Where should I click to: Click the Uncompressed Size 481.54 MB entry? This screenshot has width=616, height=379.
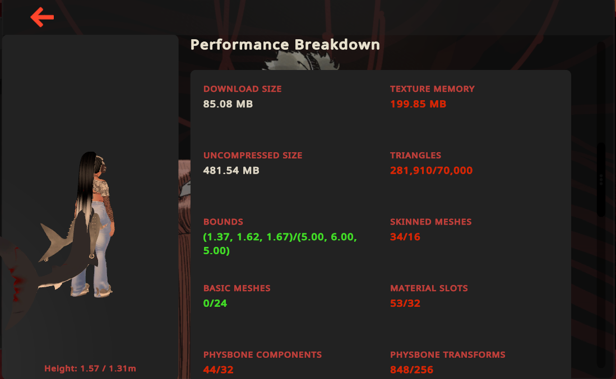253,163
